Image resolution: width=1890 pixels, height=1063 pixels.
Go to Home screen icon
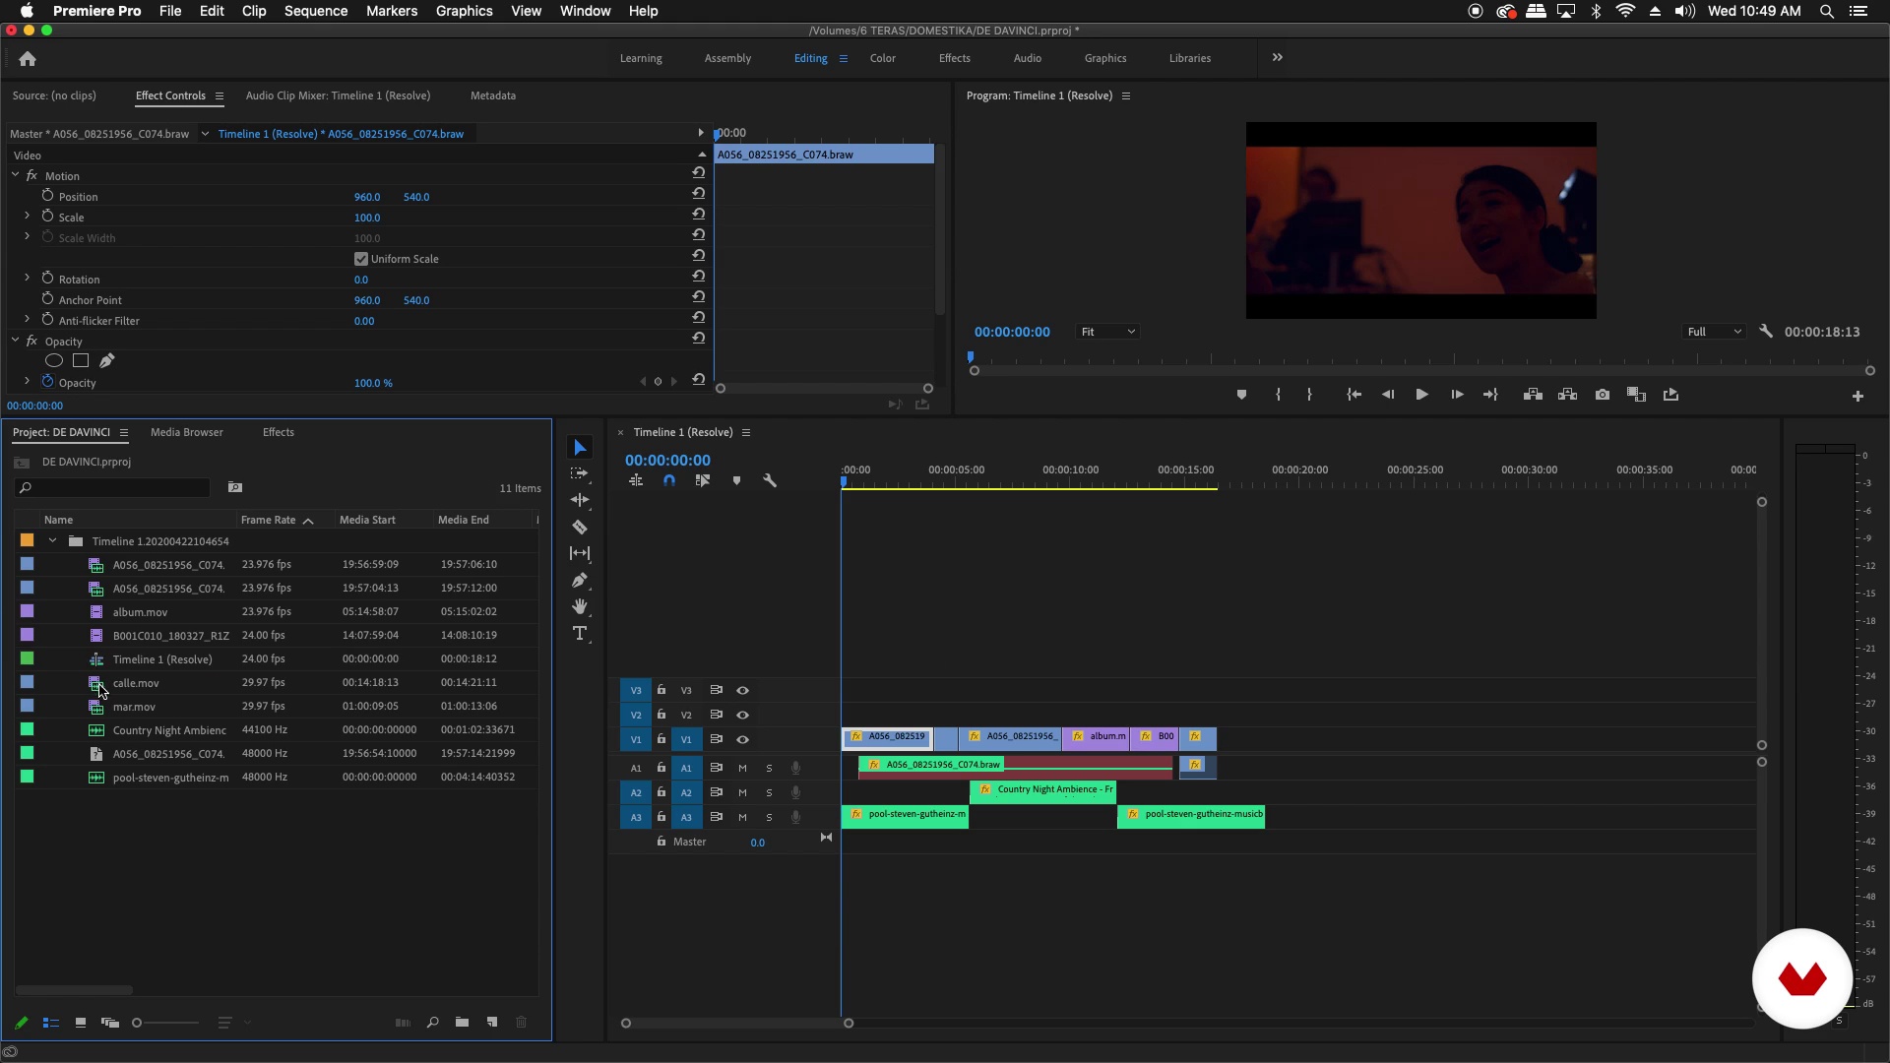point(28,59)
